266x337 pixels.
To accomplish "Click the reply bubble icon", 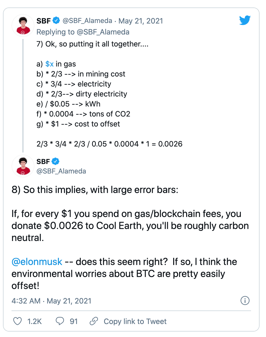I will [x=60, y=321].
